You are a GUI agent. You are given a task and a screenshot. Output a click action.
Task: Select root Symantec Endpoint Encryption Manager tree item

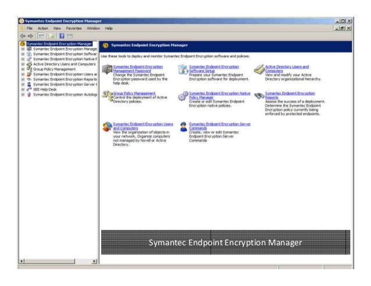(59, 44)
